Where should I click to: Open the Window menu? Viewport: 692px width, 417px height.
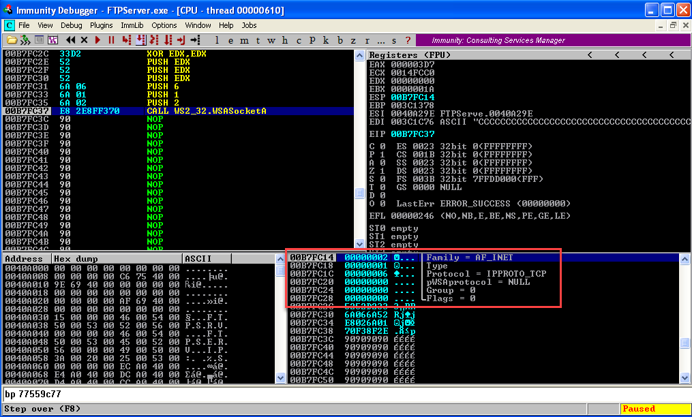coord(198,25)
